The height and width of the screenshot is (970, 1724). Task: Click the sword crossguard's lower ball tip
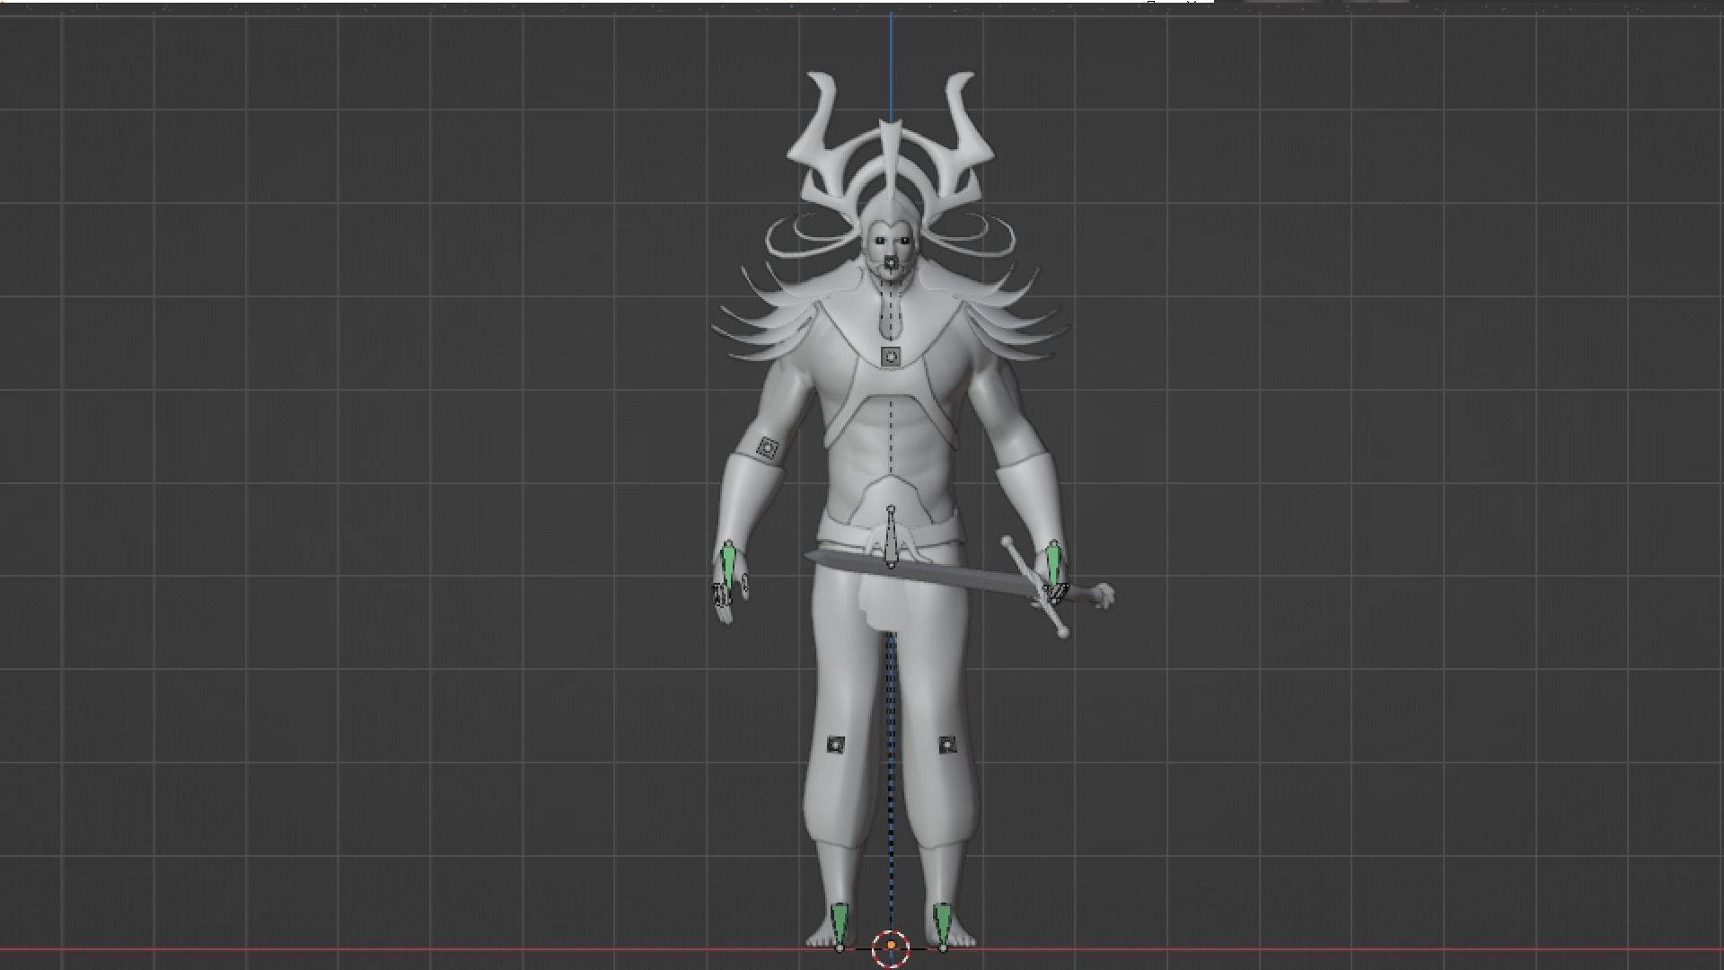click(1064, 634)
